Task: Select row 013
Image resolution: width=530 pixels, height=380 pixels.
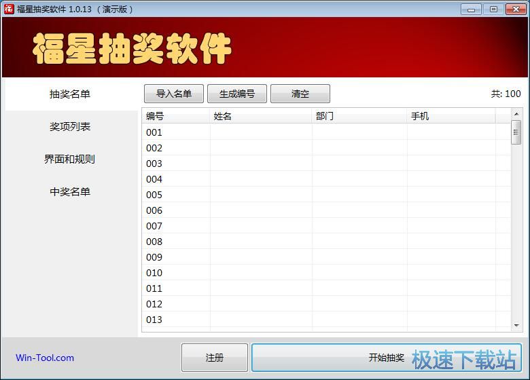Action: click(326, 319)
